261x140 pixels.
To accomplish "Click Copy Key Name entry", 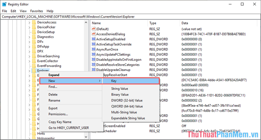I will (60, 122).
